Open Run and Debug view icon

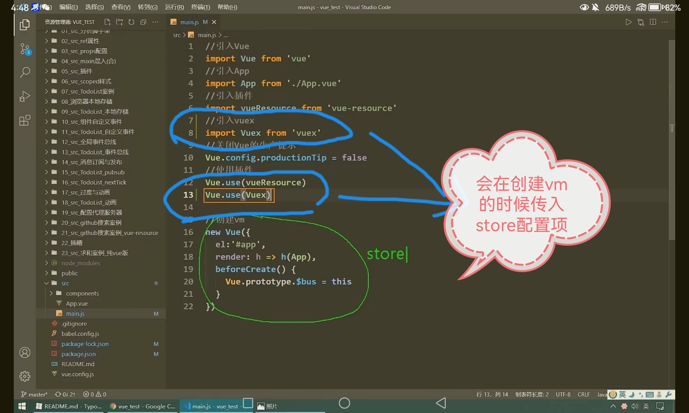pos(25,96)
